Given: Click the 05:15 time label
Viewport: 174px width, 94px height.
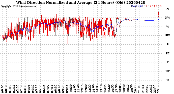Looking at the screenshot, I should point(37,89).
